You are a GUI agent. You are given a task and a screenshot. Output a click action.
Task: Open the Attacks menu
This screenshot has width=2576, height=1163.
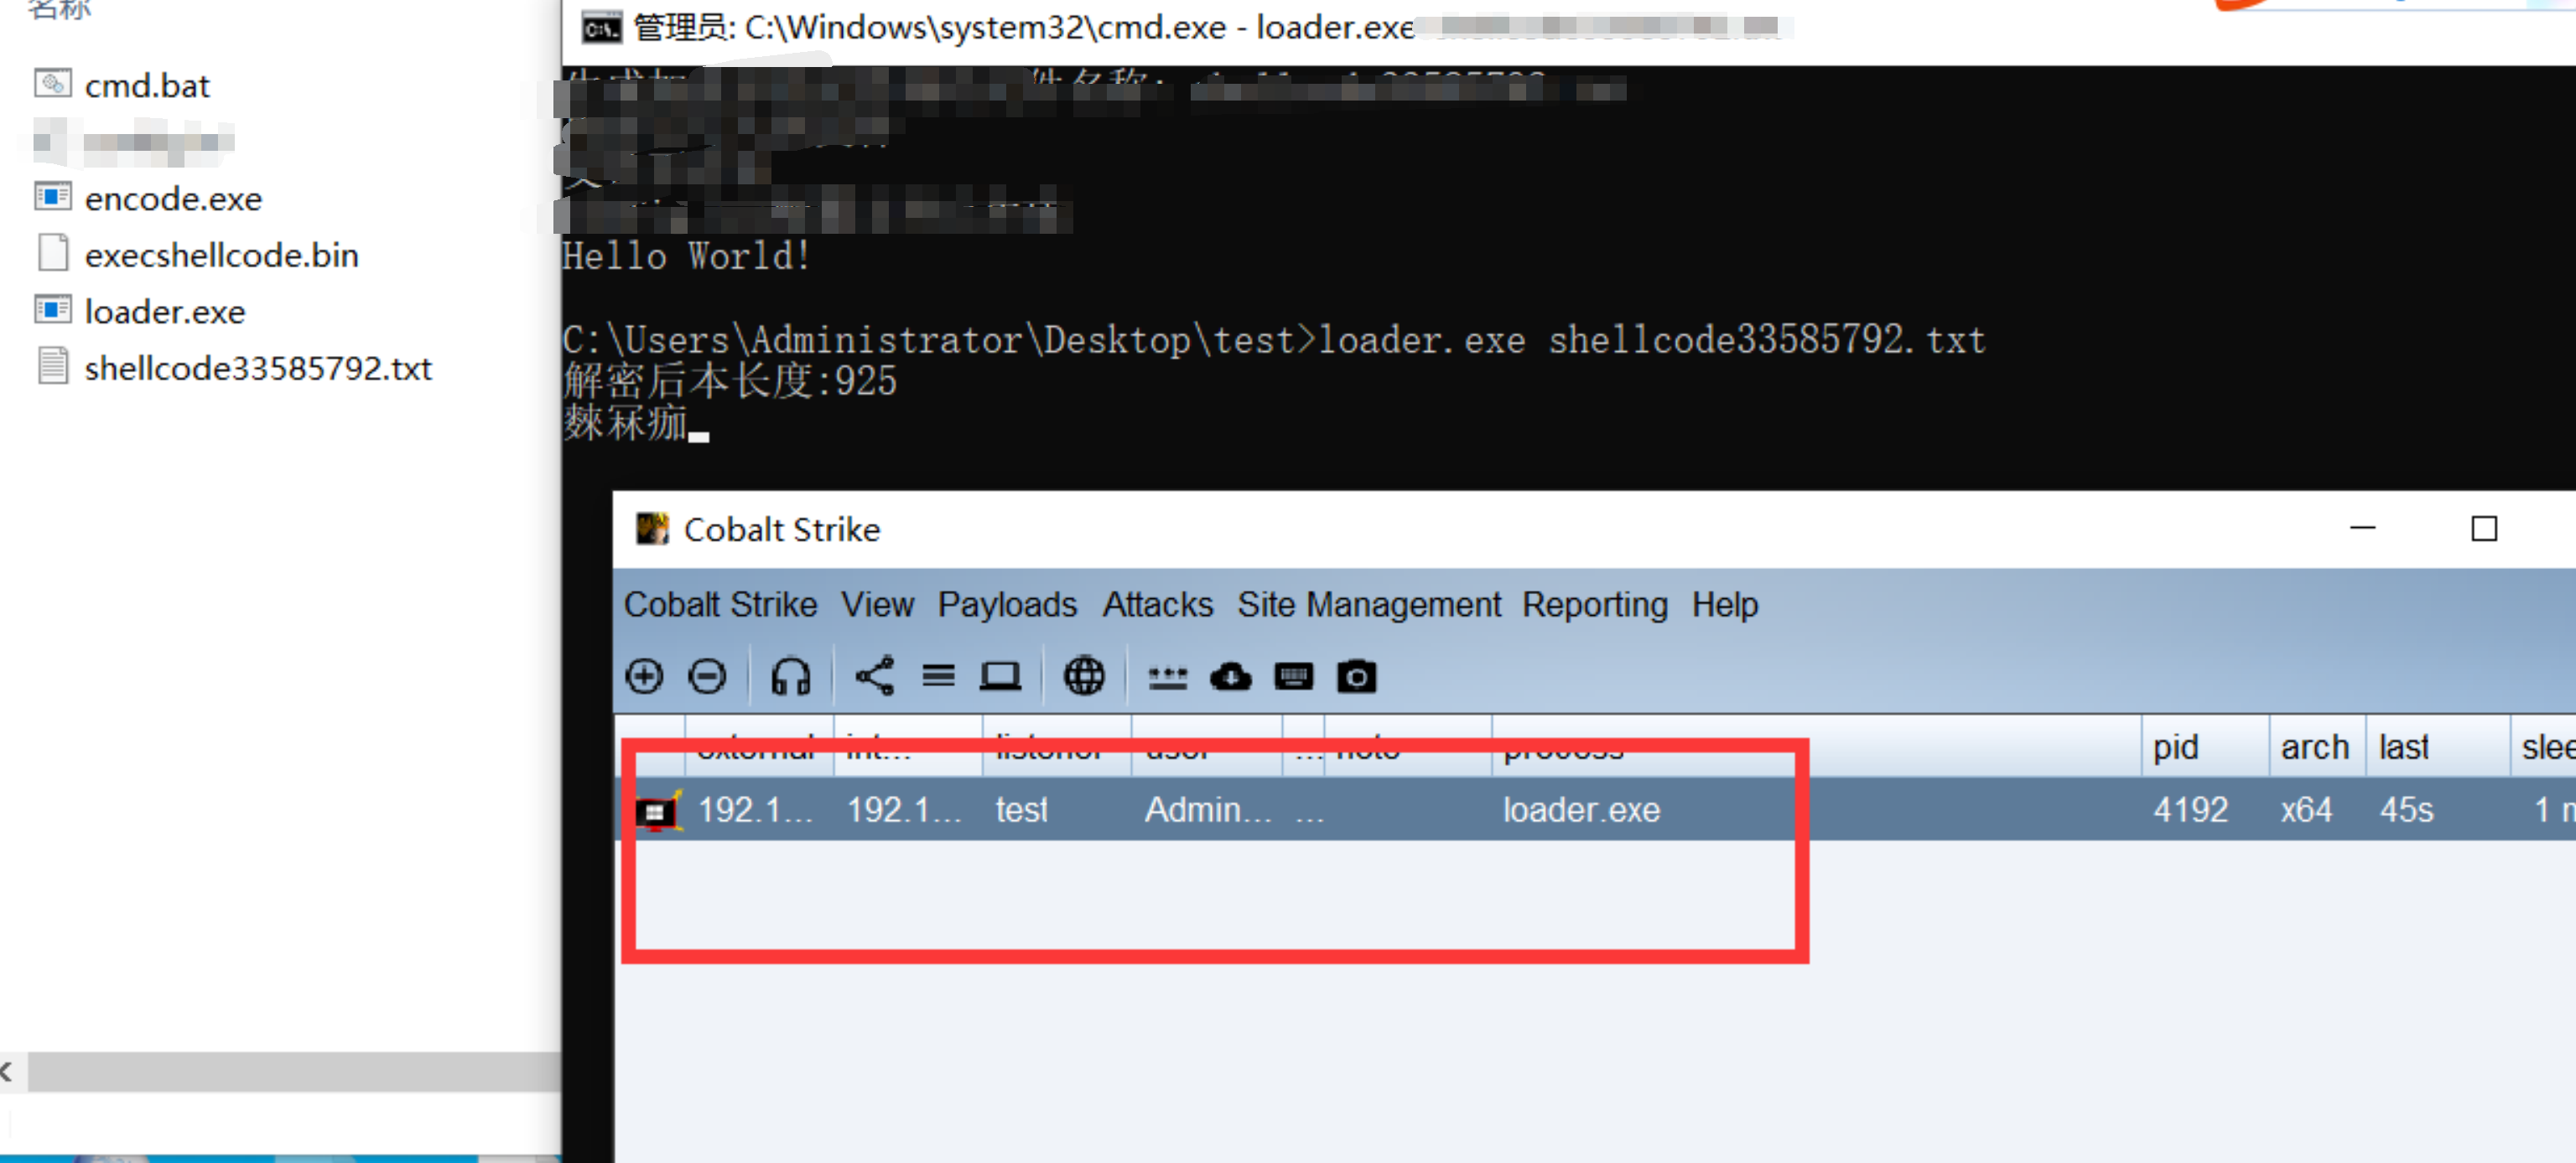(x=1157, y=604)
